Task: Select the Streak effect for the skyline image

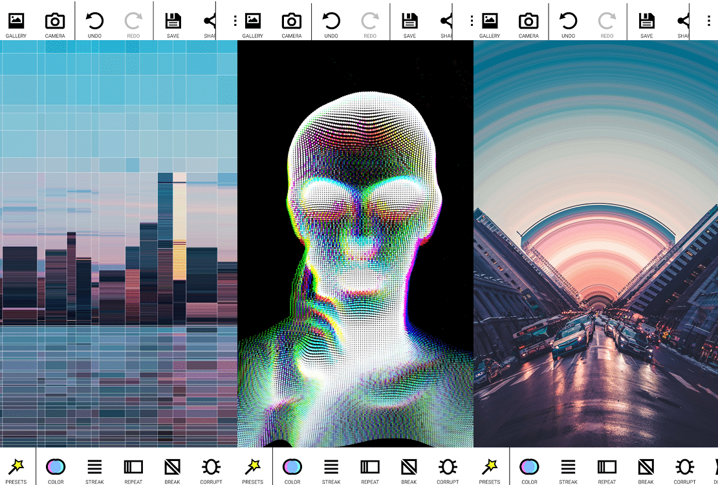Action: [x=94, y=470]
